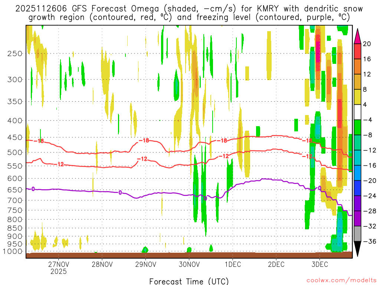Select the purple -24 to -28 scale segment
Image resolution: width=380 pixels, height=285 pixels.
pos(357,203)
